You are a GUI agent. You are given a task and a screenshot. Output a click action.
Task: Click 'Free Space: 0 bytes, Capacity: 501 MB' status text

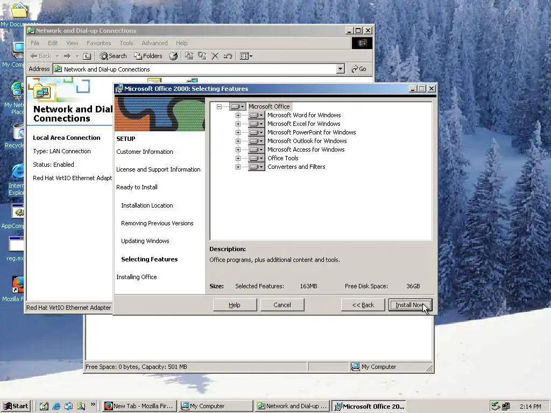coord(136,367)
